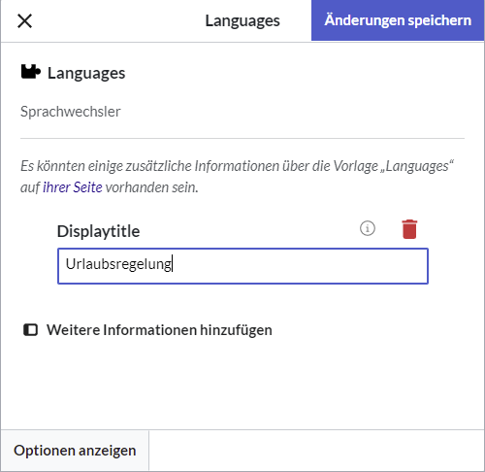This screenshot has height=472, width=485.
Task: Click the Displaytitle parameter label
Action: [x=98, y=231]
